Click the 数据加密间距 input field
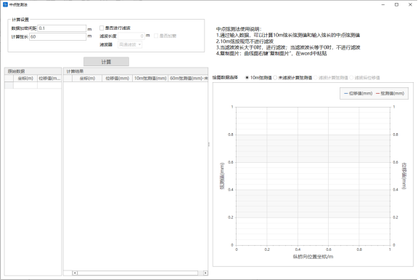 (x=62, y=28)
